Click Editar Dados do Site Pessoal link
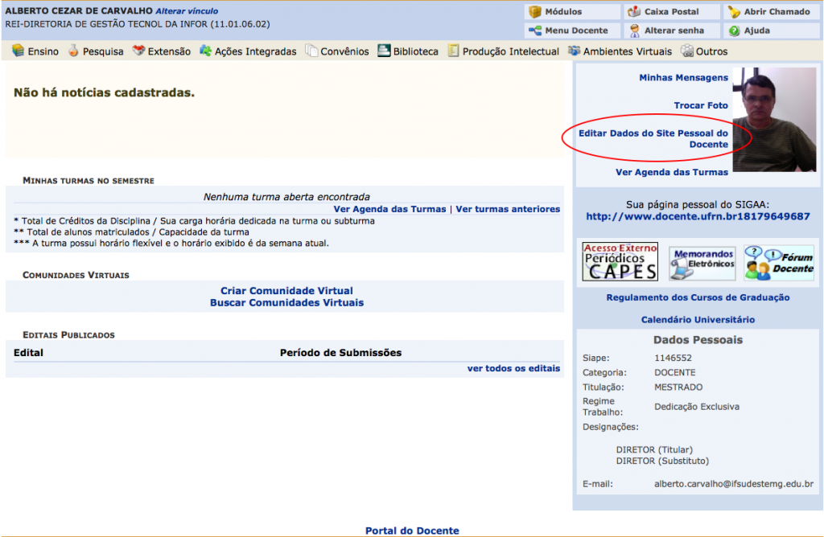 click(x=653, y=138)
